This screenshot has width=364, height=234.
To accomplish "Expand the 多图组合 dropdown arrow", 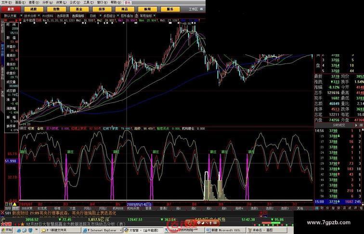I will (117, 16).
